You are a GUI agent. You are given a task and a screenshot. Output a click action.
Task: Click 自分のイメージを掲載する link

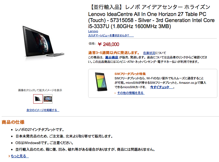(43, 110)
